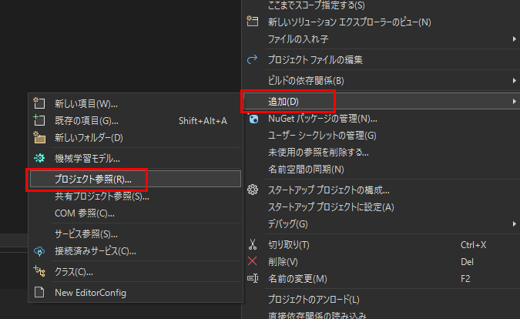Click the scissors cut icon
The image size is (520, 319).
tap(253, 244)
